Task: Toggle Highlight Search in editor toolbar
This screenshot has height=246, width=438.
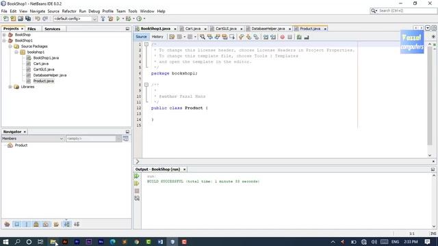Action: pos(224,37)
